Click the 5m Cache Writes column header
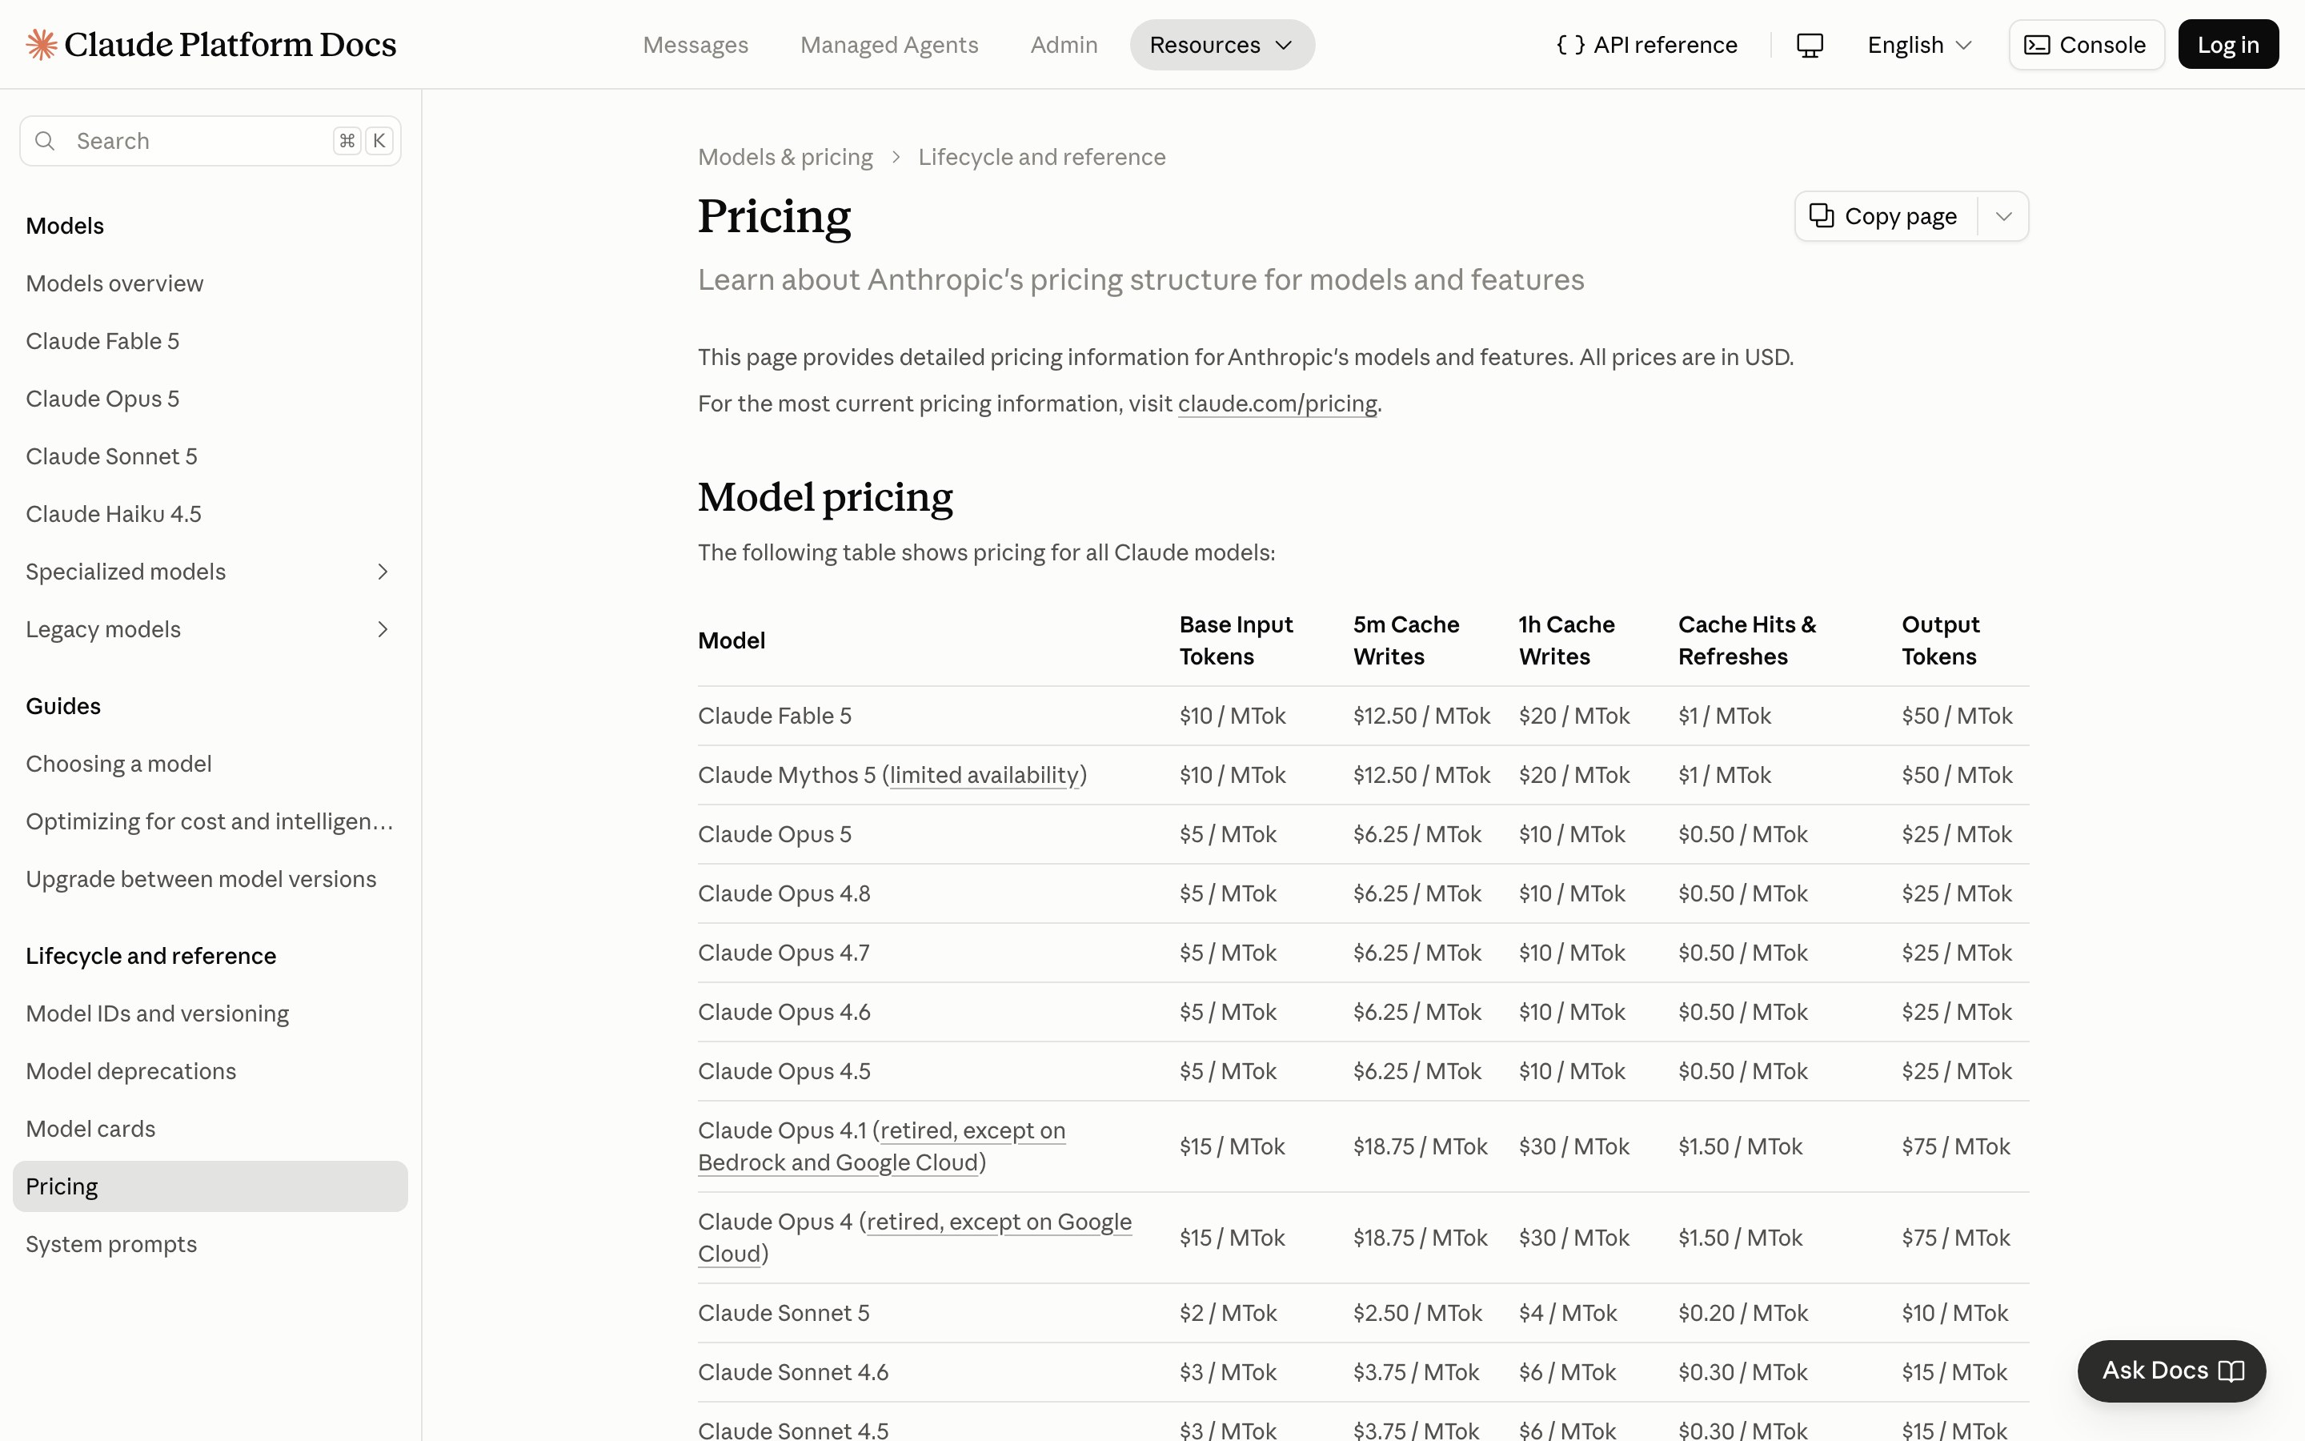Image resolution: width=2305 pixels, height=1441 pixels. coord(1406,640)
